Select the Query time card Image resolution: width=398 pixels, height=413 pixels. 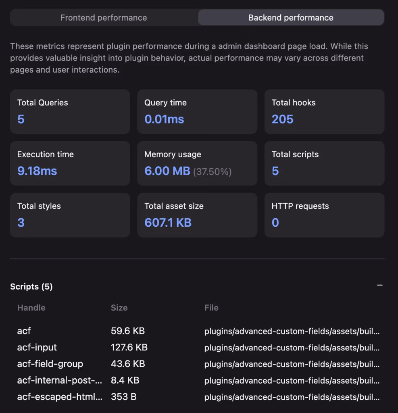pos(197,112)
